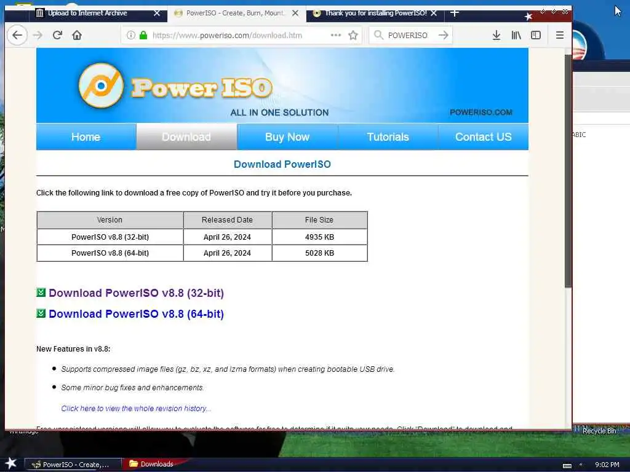Select PowerISO - Create taskbar button
The width and height of the screenshot is (630, 472).
pos(73,465)
